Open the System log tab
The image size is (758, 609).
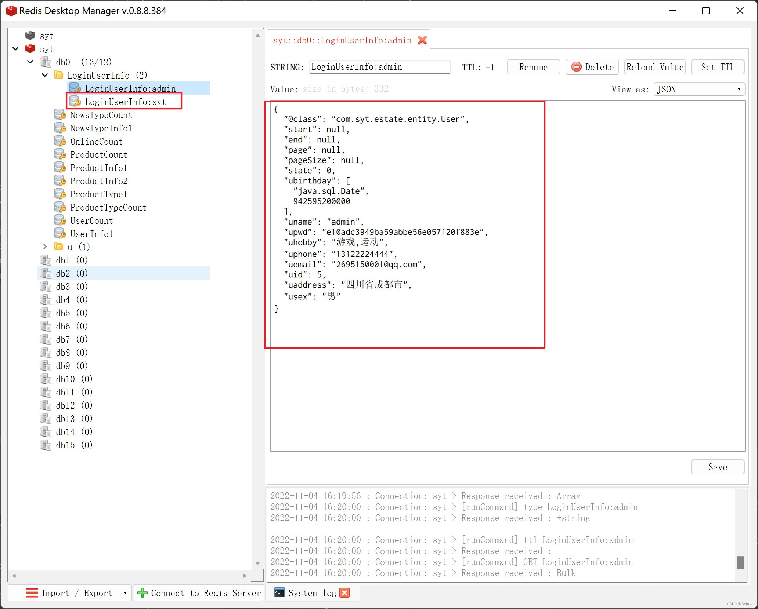point(312,593)
